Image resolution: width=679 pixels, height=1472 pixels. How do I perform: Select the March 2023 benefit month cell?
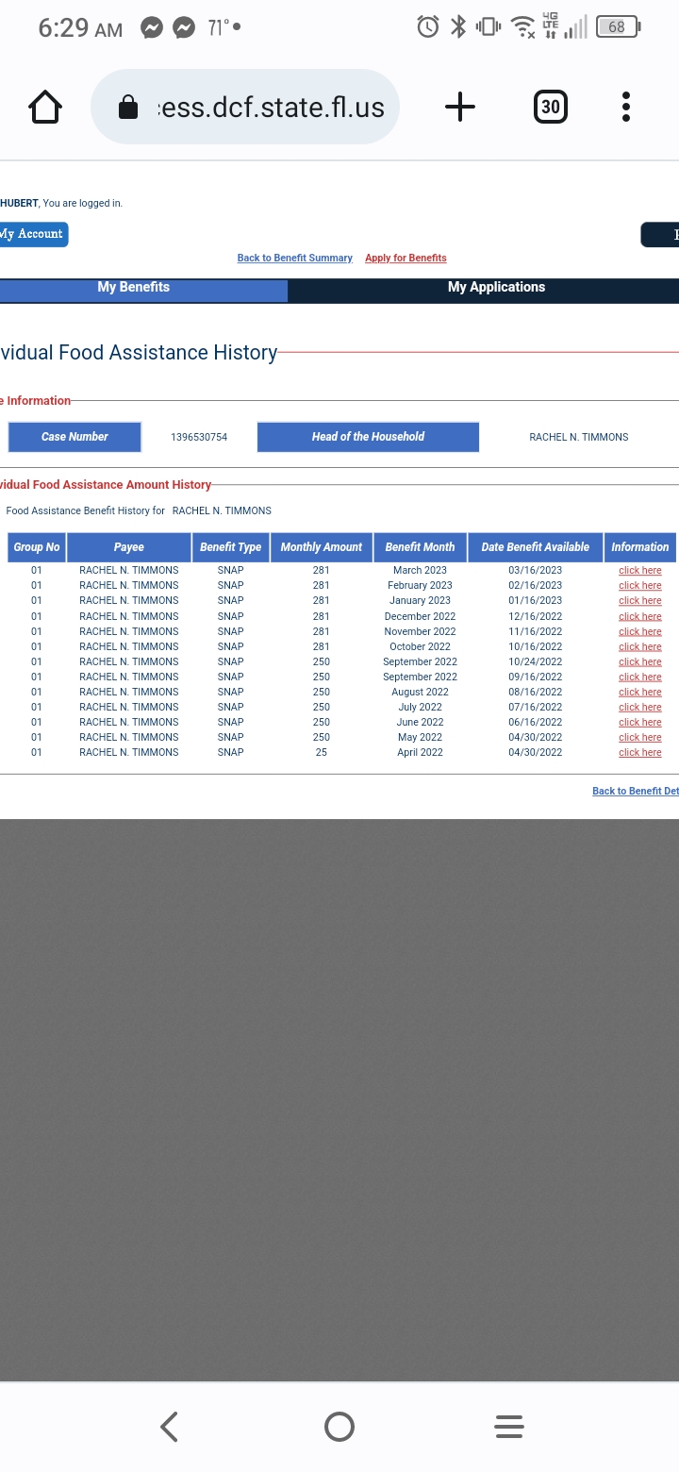(420, 570)
